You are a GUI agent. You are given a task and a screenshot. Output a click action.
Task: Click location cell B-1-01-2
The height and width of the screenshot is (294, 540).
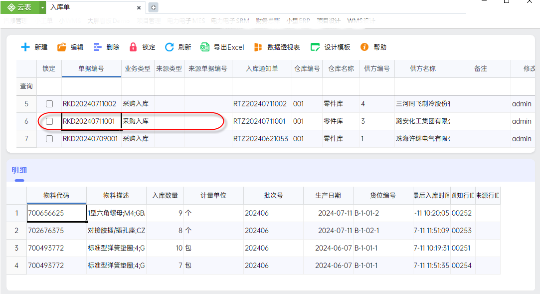click(383, 213)
